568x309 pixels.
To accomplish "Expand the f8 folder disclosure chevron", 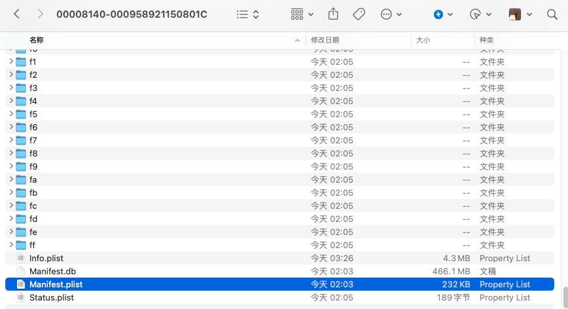I will [11, 153].
